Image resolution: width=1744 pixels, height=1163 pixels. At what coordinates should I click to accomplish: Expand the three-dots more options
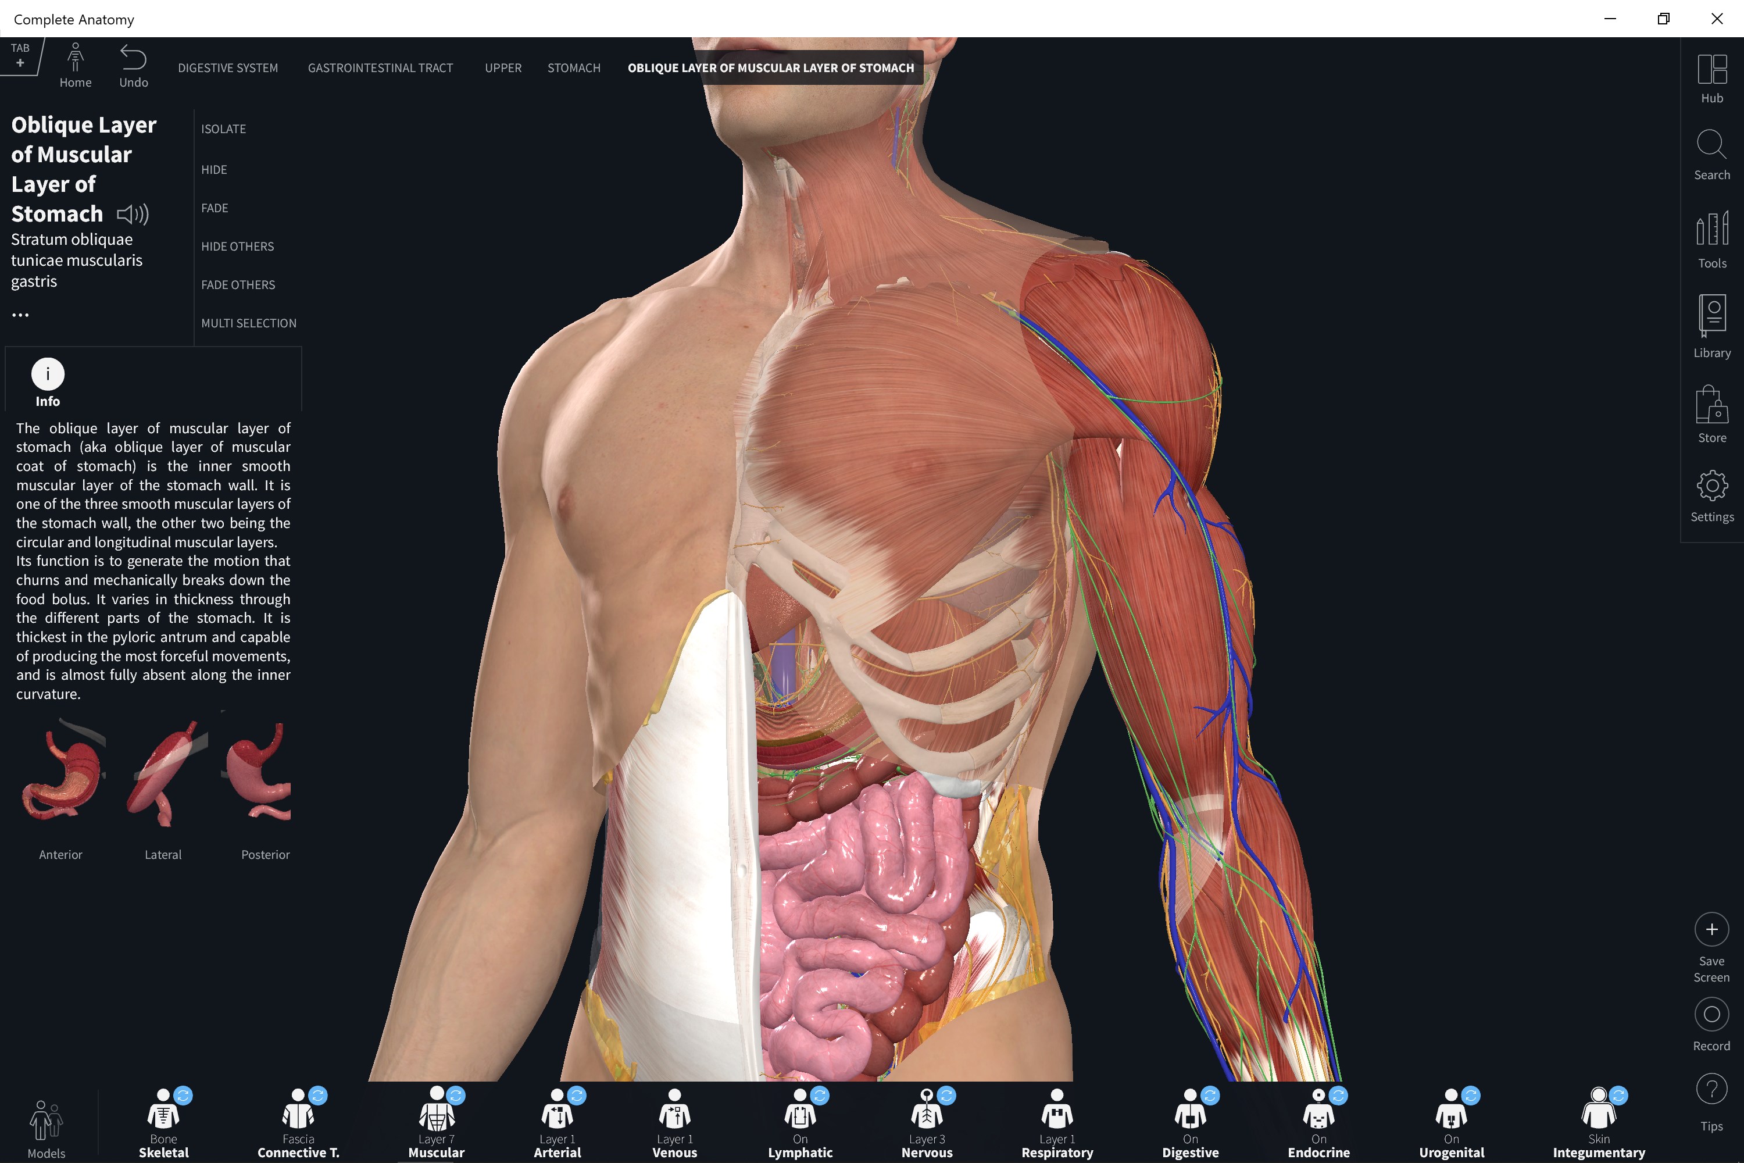tap(21, 315)
